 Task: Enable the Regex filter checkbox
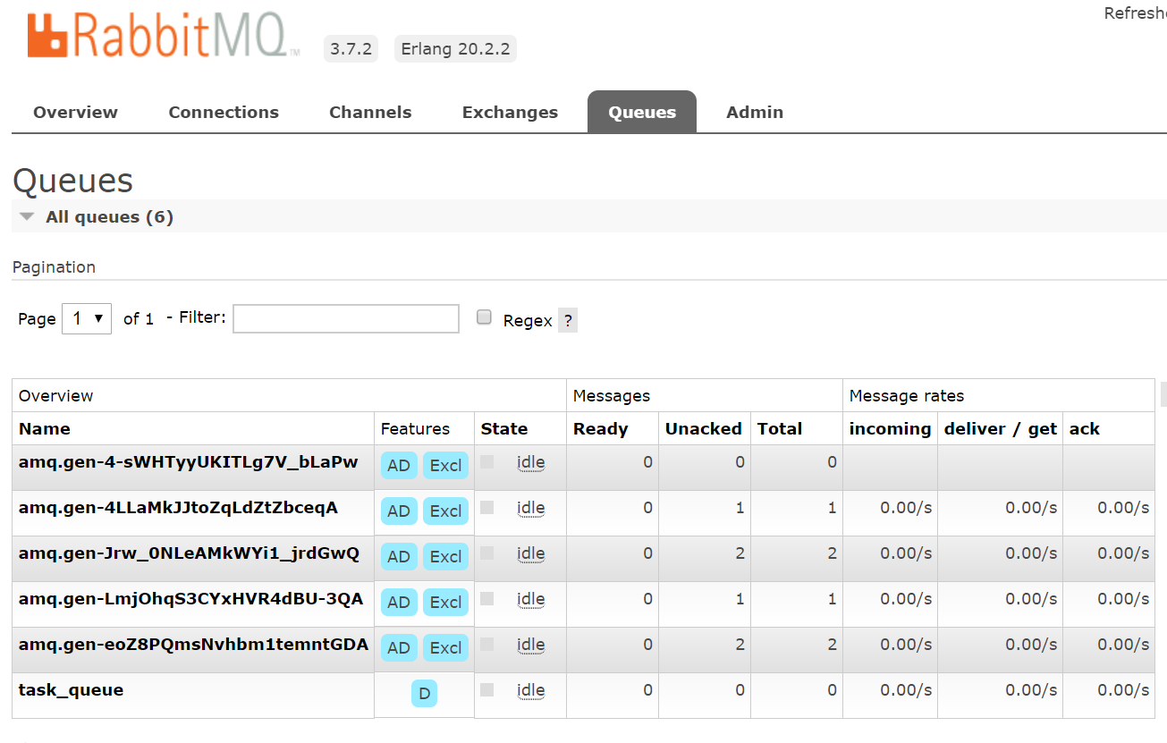[484, 317]
